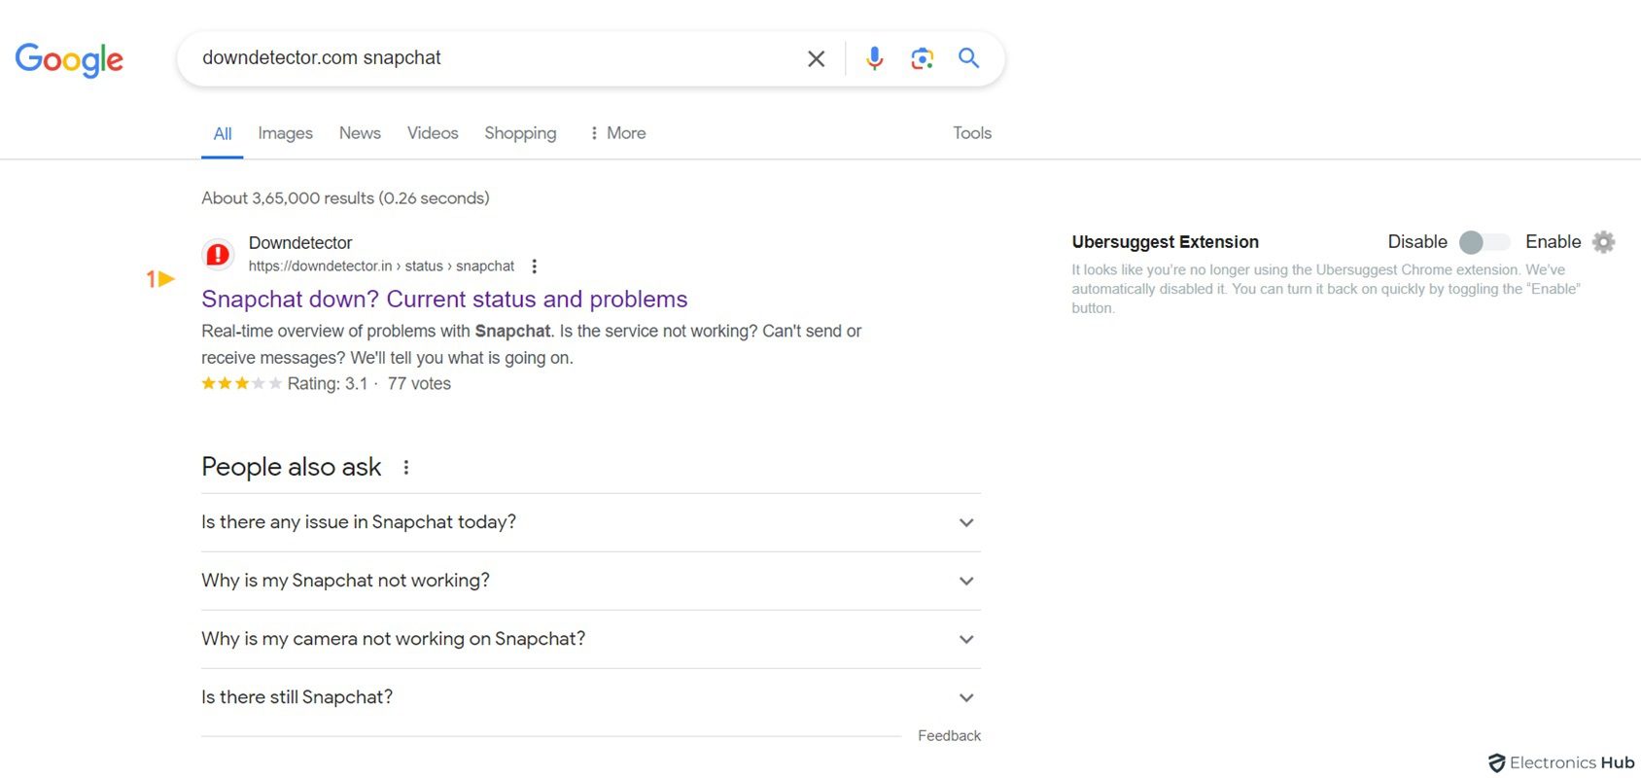Open Ubersuggest extension settings gear
Viewport: 1641px width, 778px height.
coord(1604,242)
